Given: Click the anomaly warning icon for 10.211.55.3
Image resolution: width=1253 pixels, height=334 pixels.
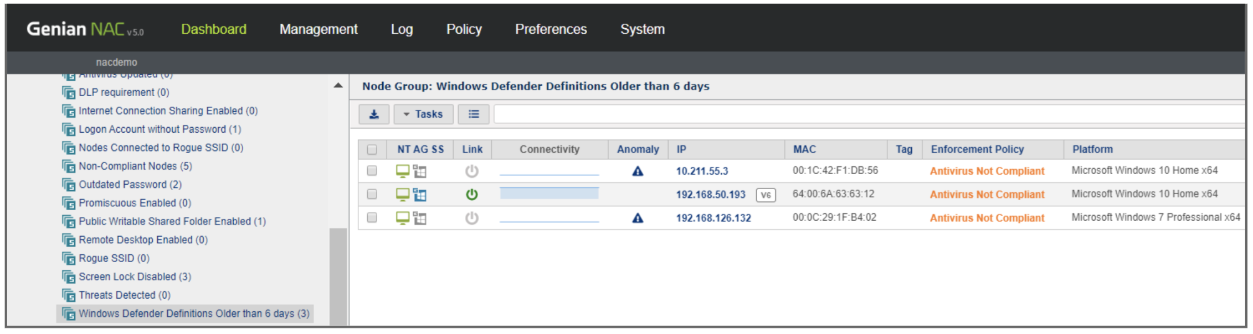Looking at the screenshot, I should click(638, 171).
